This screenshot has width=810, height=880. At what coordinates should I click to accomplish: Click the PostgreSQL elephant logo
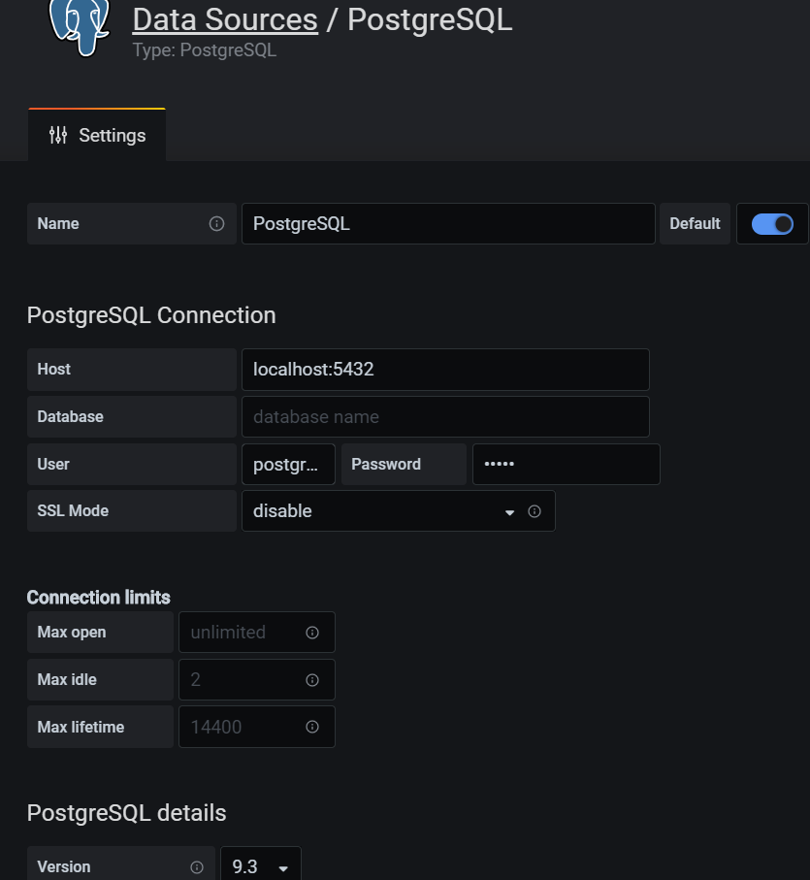click(80, 27)
